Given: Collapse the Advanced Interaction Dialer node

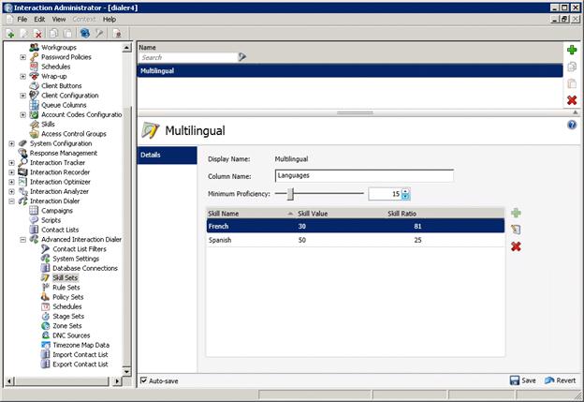Looking at the screenshot, I should click(23, 239).
